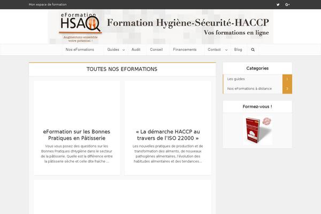Open La démarche HACCP au travers de l'ISO 22000
321x214 pixels.
167,135
